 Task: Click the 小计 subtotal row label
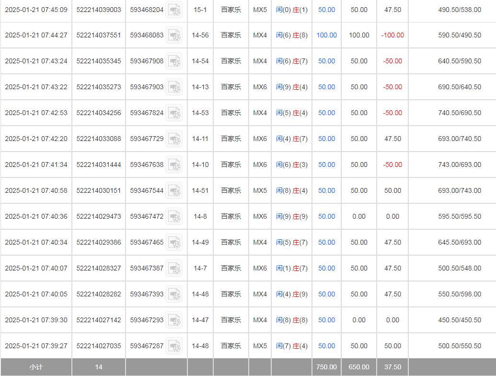pyautogui.click(x=36, y=367)
